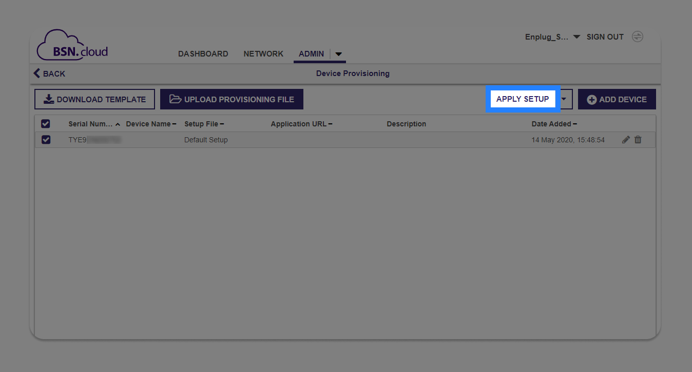Image resolution: width=692 pixels, height=372 pixels.
Task: Click the folder icon on Upload Provisioning File
Action: [175, 99]
